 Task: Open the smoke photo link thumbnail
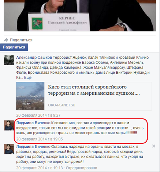[x=30, y=96]
